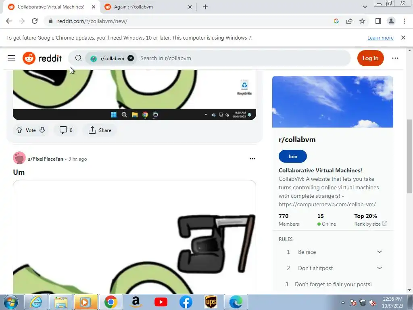
Task: Focus the Search in r/collabvm field
Action: [244, 58]
